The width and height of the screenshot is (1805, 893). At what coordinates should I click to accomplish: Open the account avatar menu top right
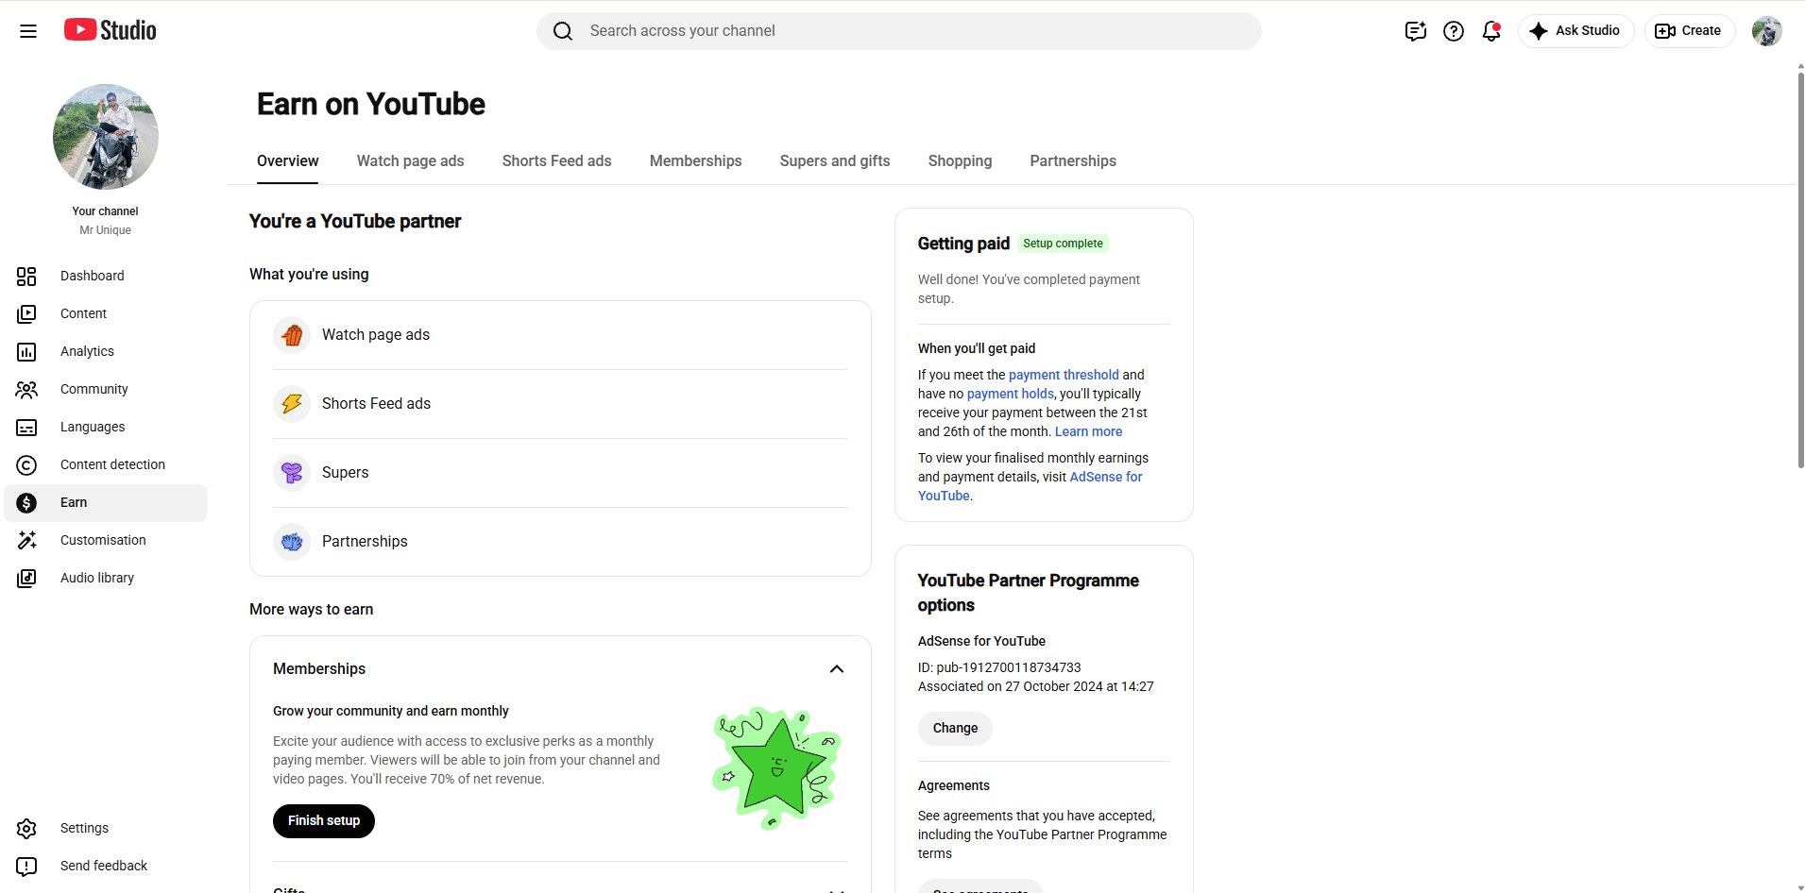point(1766,31)
